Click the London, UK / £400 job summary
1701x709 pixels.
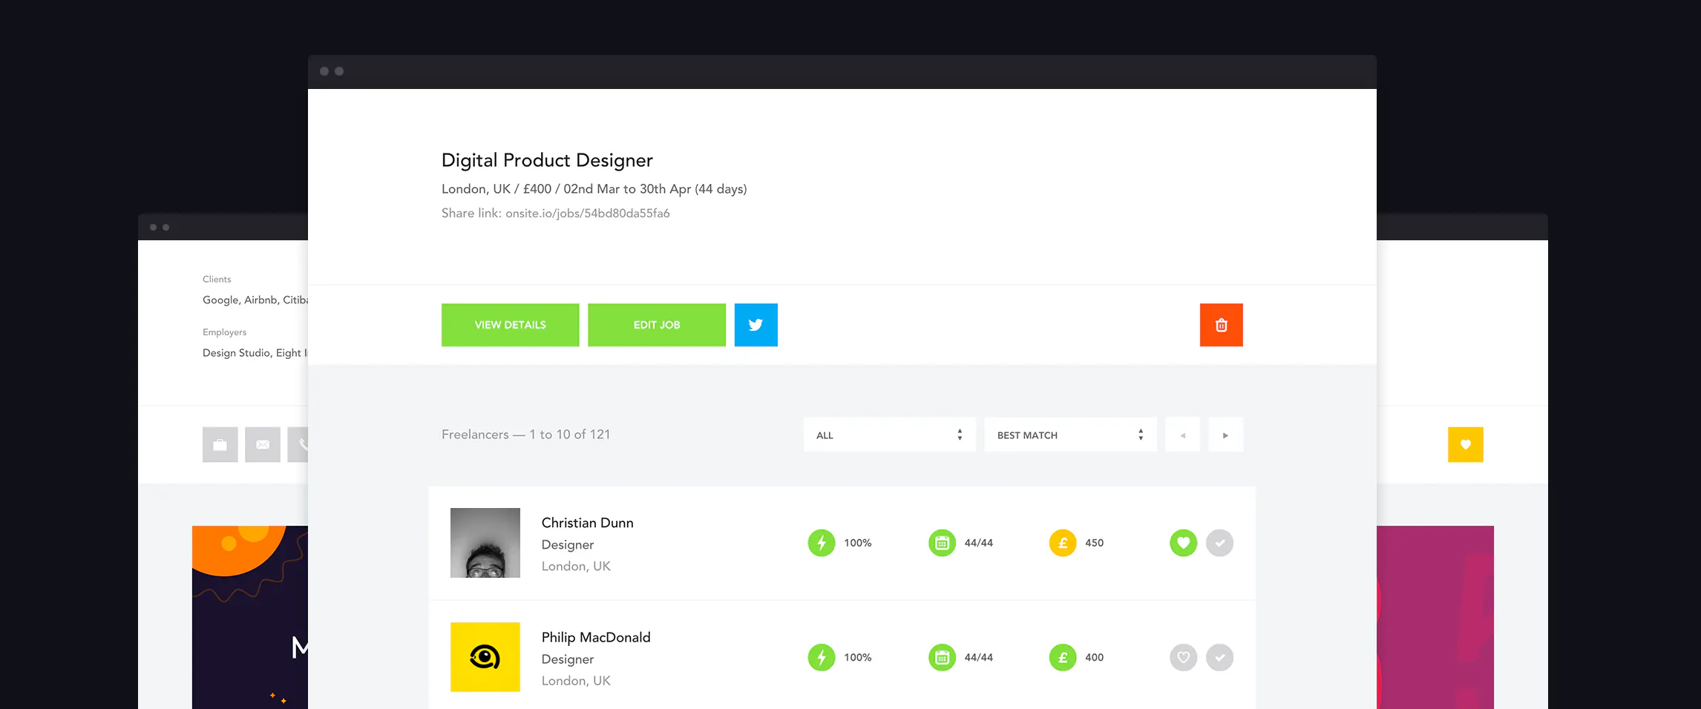pos(594,189)
